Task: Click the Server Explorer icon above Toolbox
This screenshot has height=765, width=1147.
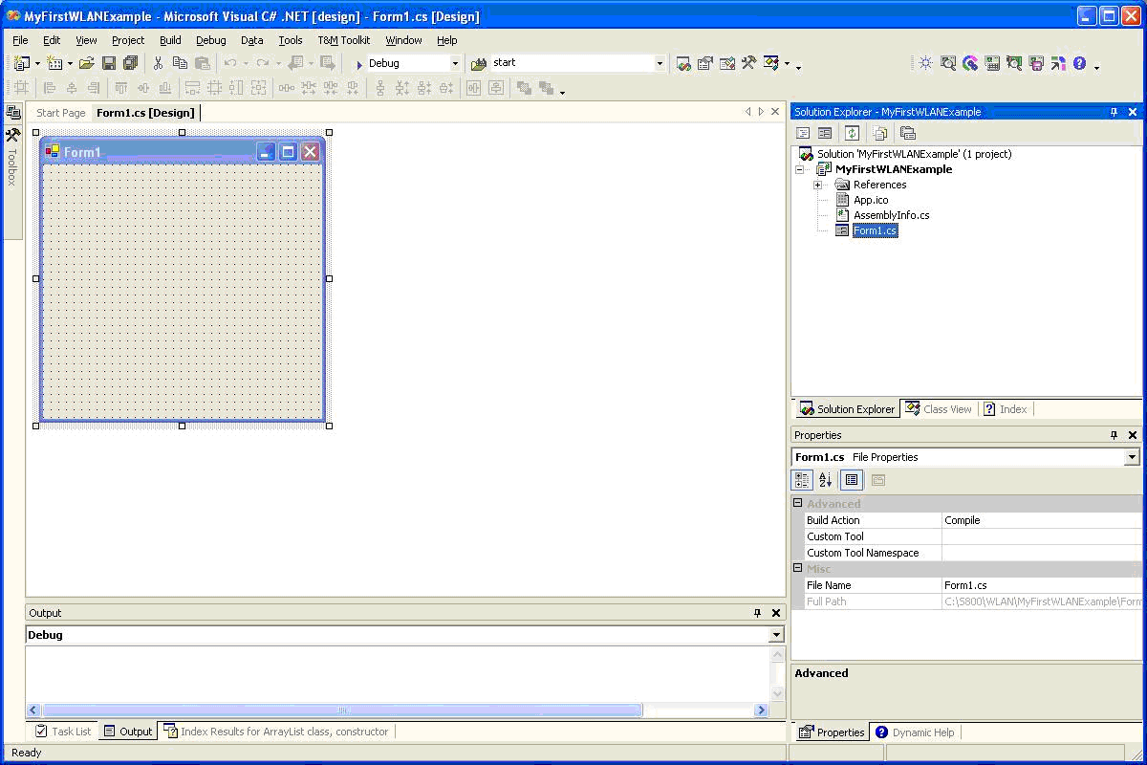Action: tap(13, 113)
